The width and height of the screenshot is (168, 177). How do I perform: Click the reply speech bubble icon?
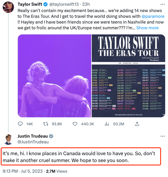pos(20,124)
